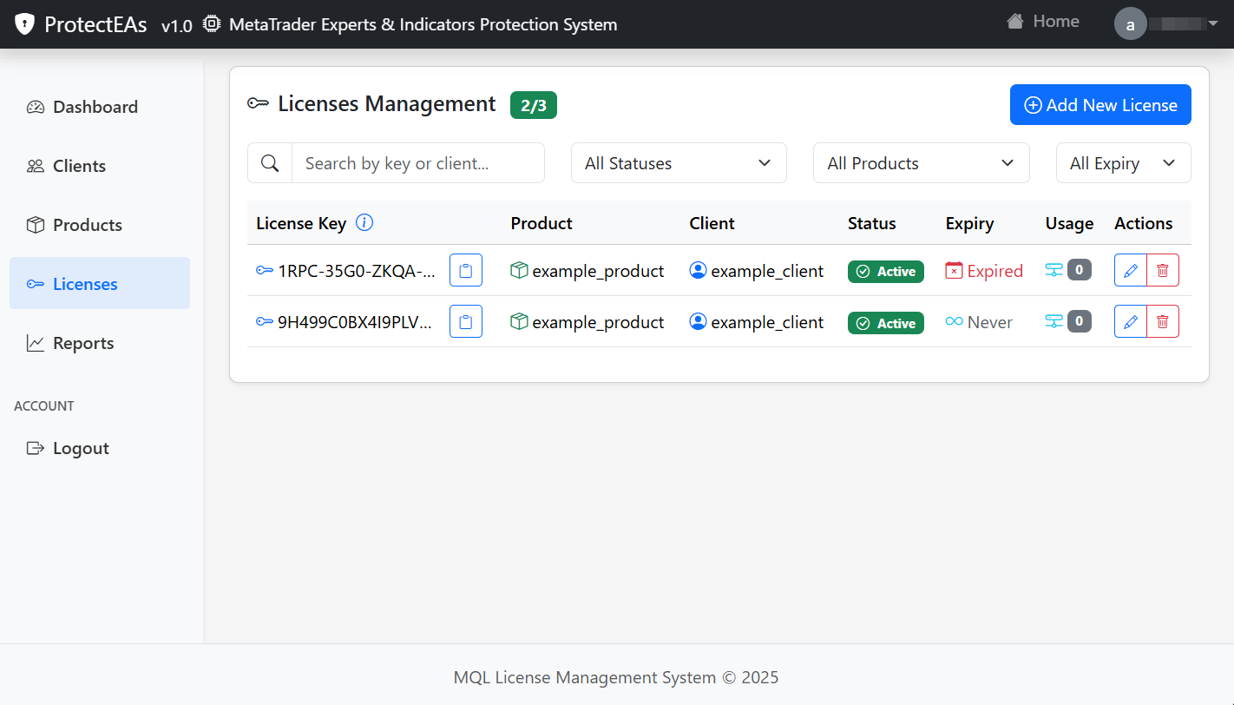The image size is (1234, 705).
Task: Click the client person icon in Expired row
Action: (x=698, y=270)
